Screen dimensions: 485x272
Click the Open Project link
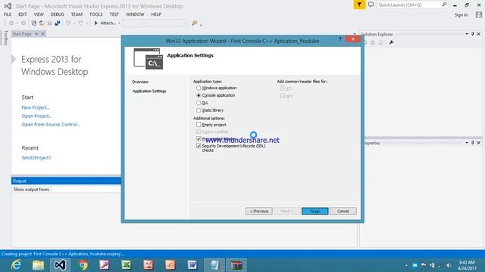36,116
